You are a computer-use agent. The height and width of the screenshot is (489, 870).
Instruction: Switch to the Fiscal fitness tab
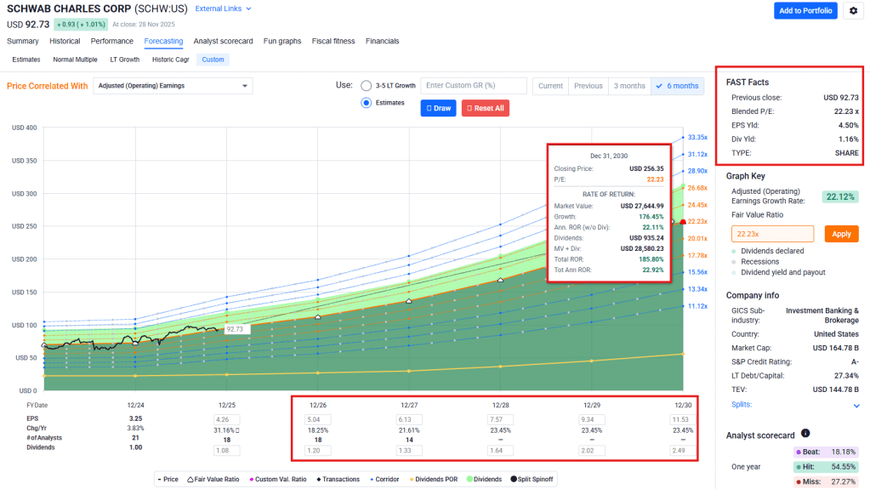pyautogui.click(x=333, y=41)
